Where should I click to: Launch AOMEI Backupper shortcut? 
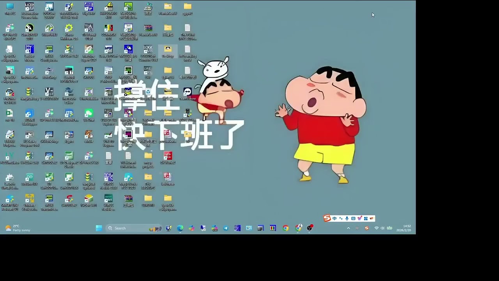pos(30,117)
